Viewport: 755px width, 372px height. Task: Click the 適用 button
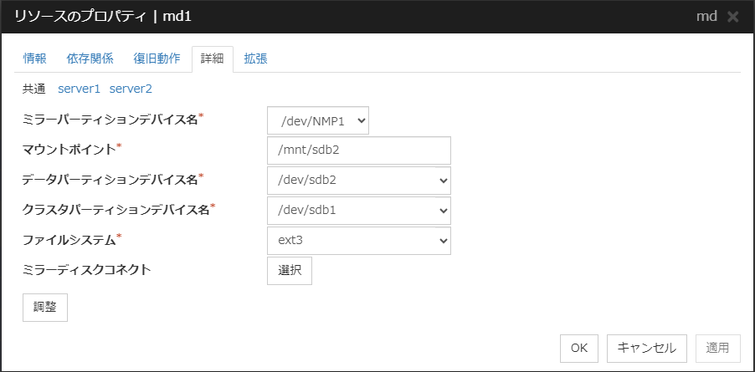tap(717, 347)
